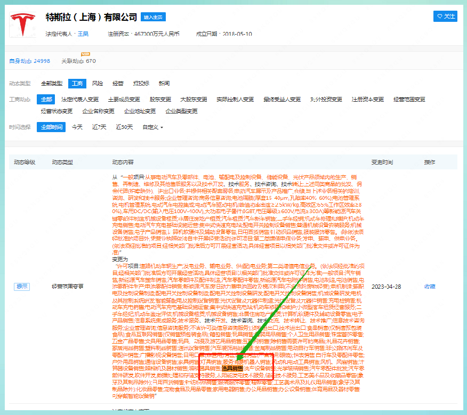Select 招投标 dynamic type filter

pos(141,83)
